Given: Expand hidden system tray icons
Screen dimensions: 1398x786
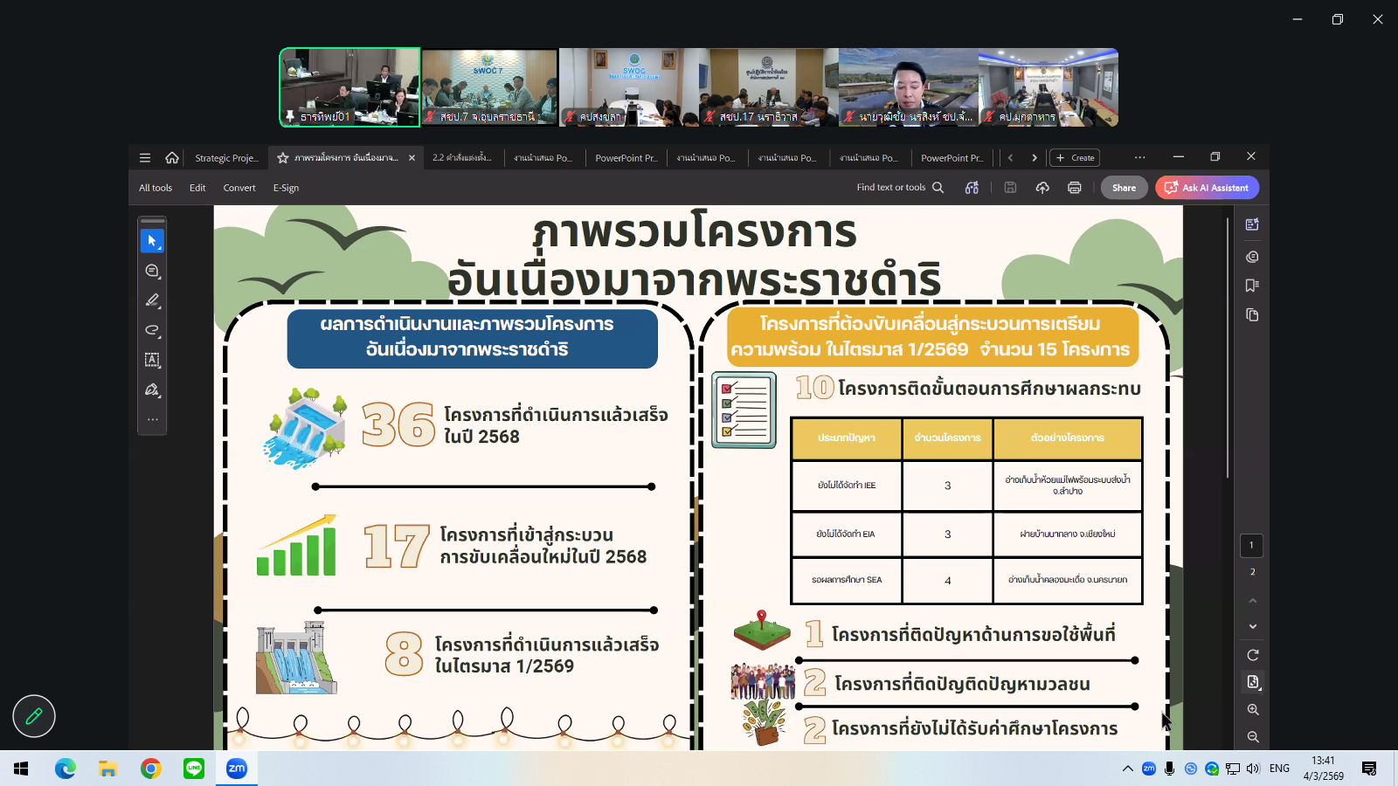Looking at the screenshot, I should click(1127, 769).
